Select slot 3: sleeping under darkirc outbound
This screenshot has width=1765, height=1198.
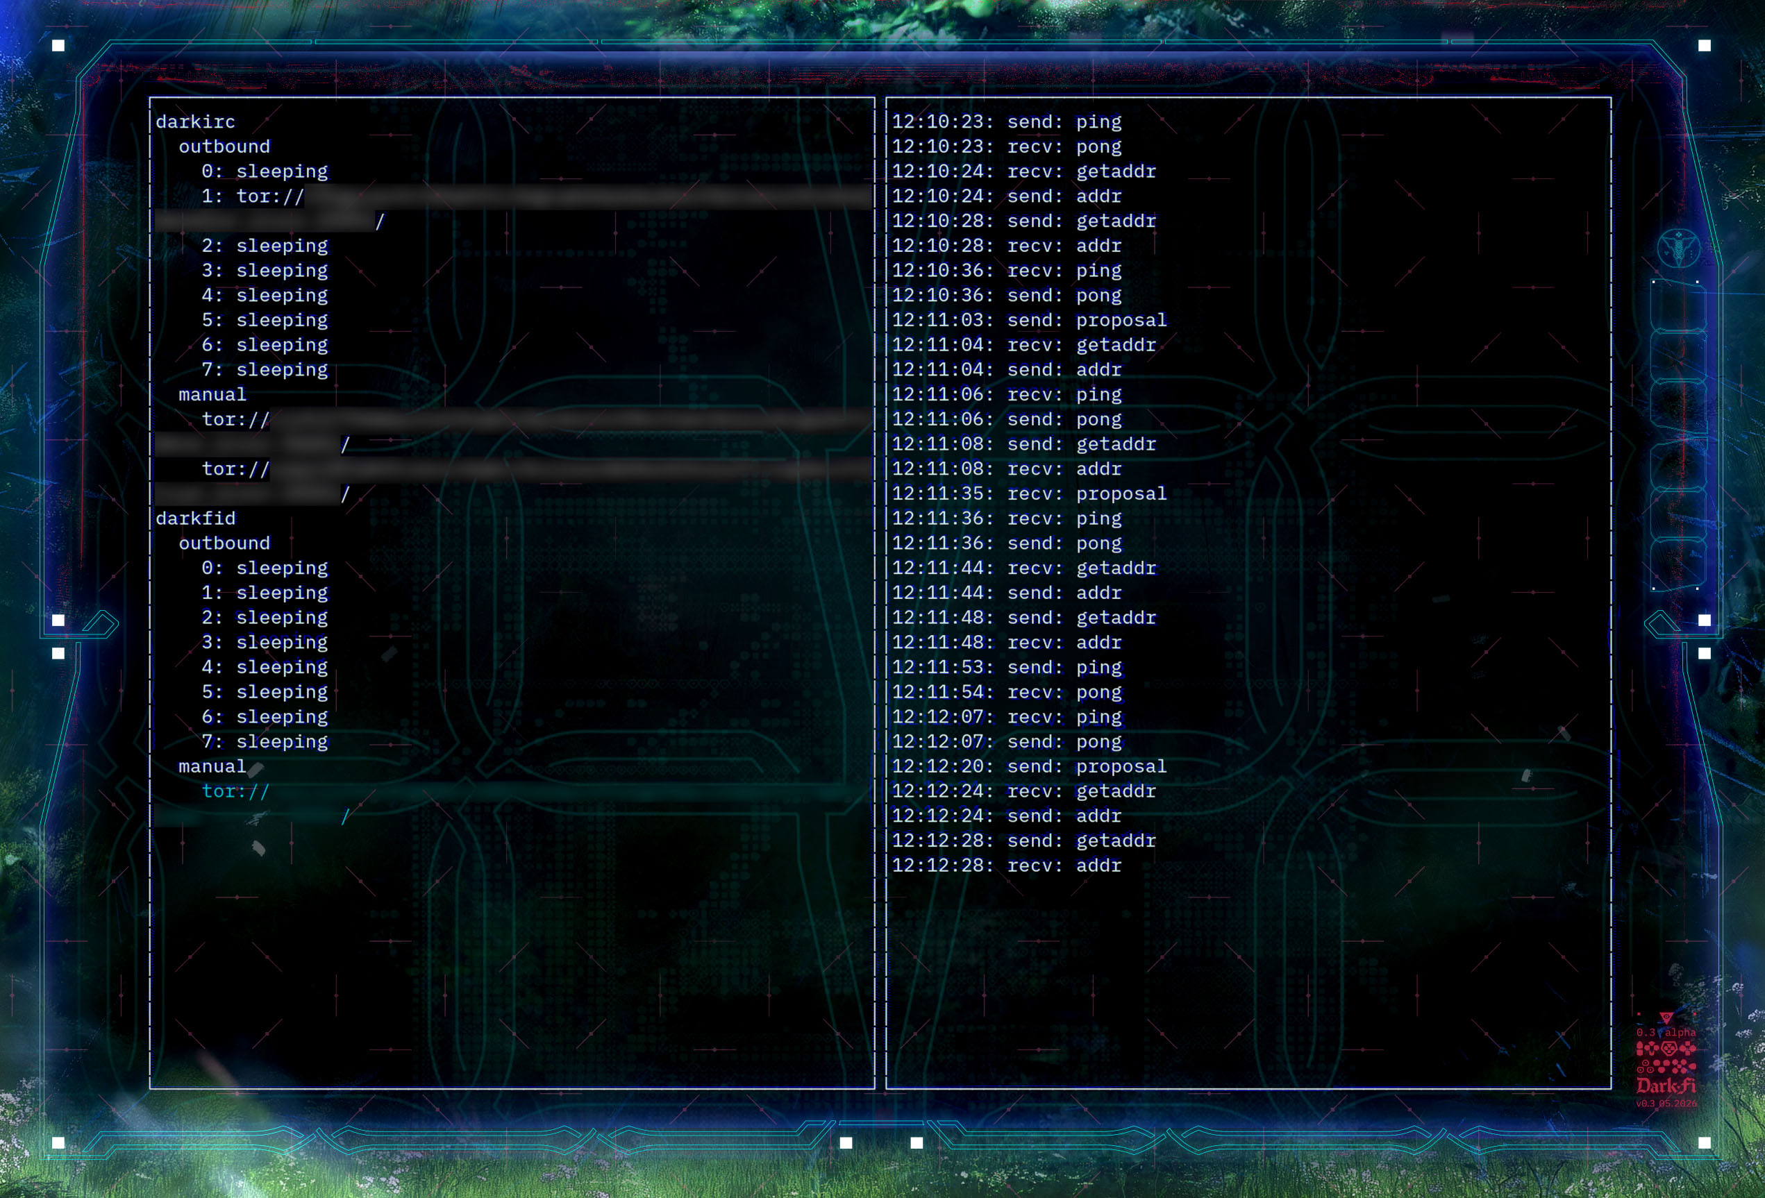[265, 270]
